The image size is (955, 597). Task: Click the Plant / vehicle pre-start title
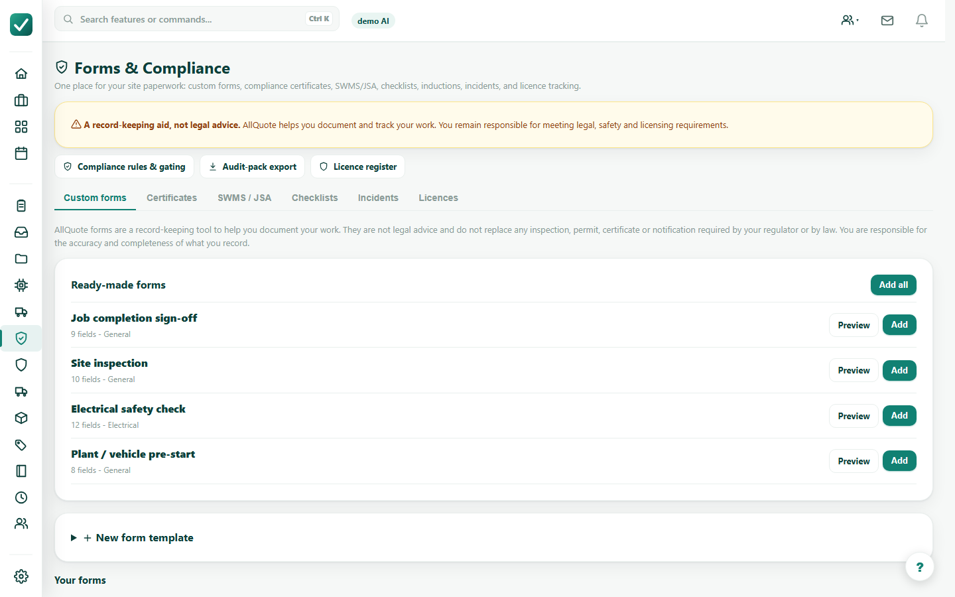pyautogui.click(x=133, y=454)
